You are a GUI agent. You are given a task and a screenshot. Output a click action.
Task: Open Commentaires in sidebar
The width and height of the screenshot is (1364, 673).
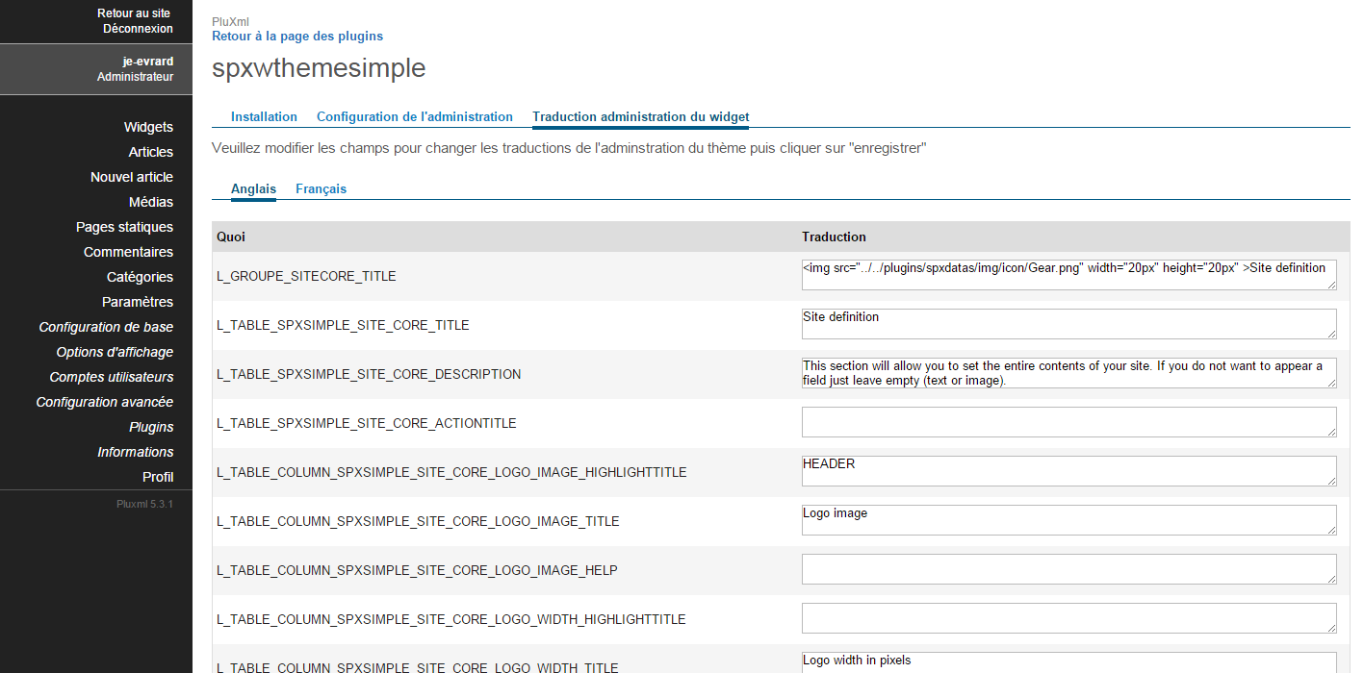pos(128,252)
